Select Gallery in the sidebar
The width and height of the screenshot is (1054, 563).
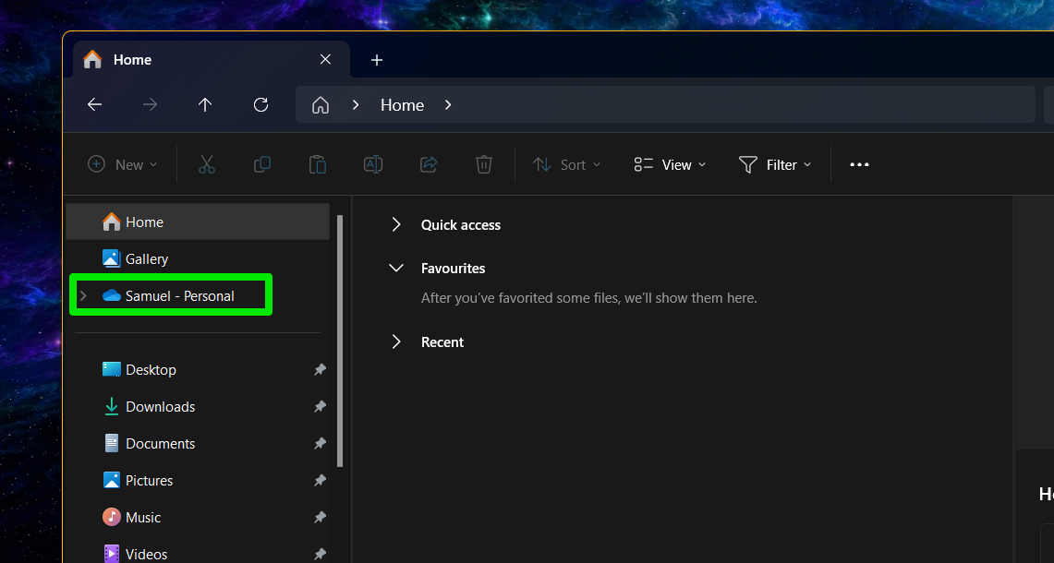click(146, 258)
